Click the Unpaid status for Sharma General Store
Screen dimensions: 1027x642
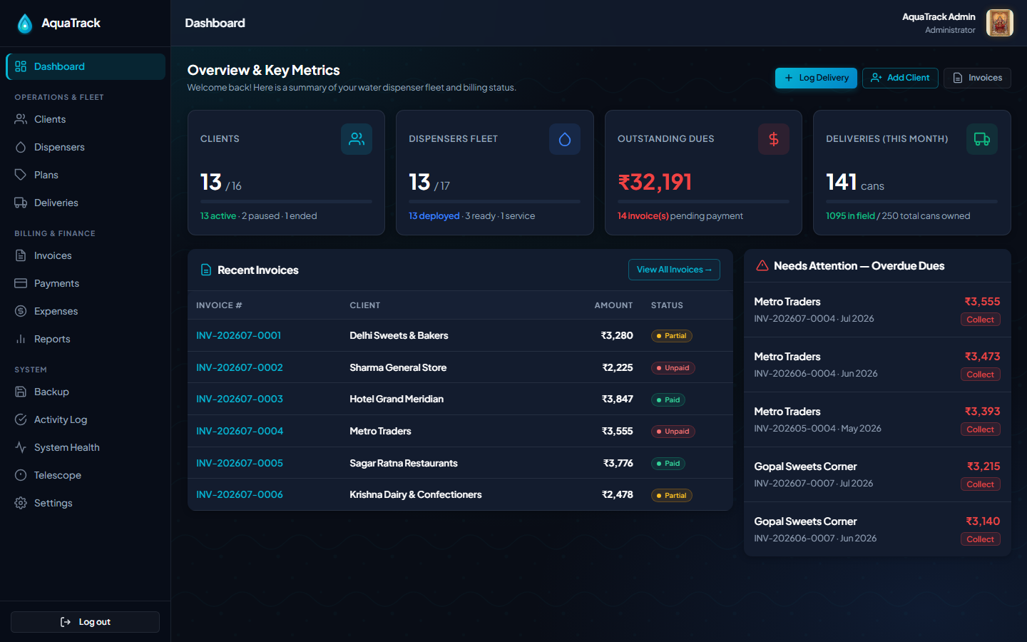[x=673, y=368]
